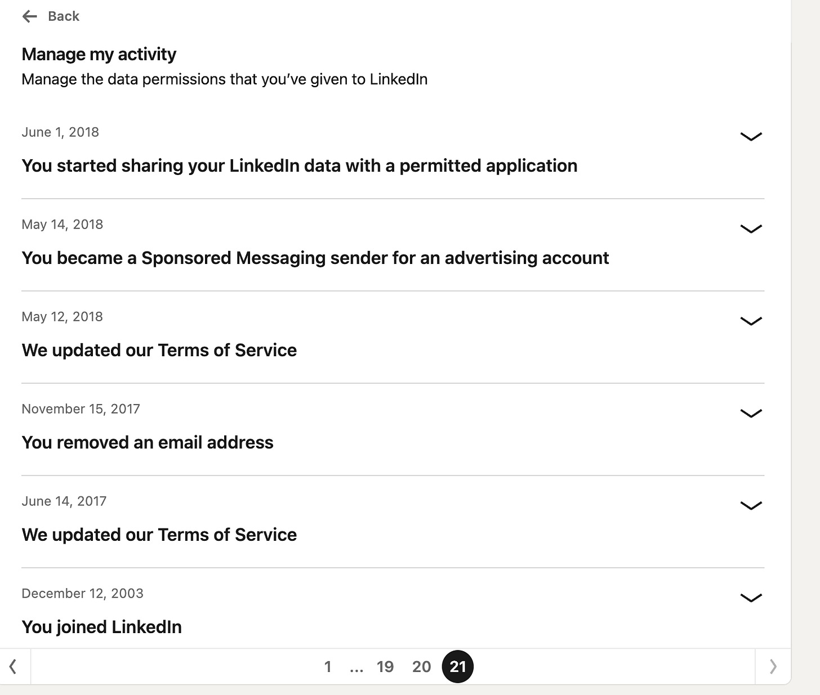Click the 'June 1, 2018' date label
820x695 pixels.
[x=60, y=132]
